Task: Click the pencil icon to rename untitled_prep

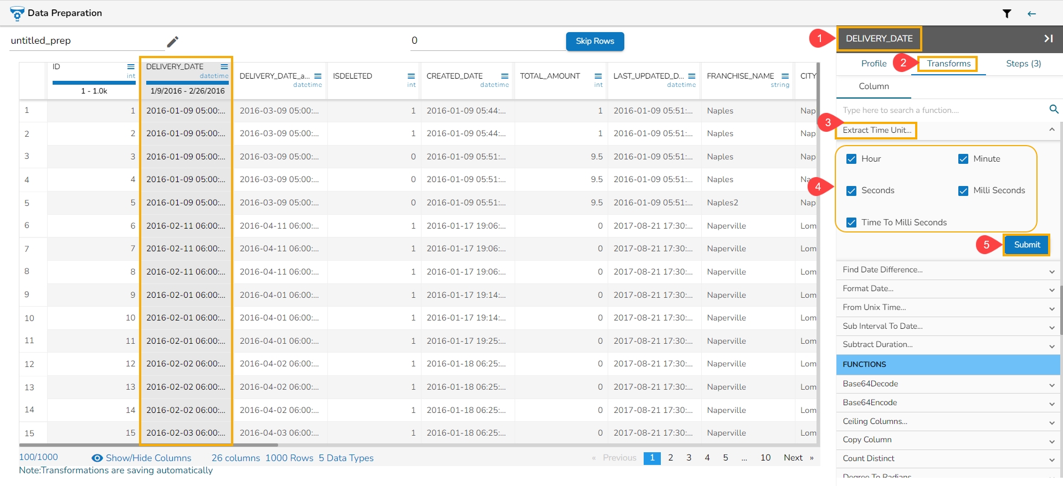Action: [x=172, y=42]
